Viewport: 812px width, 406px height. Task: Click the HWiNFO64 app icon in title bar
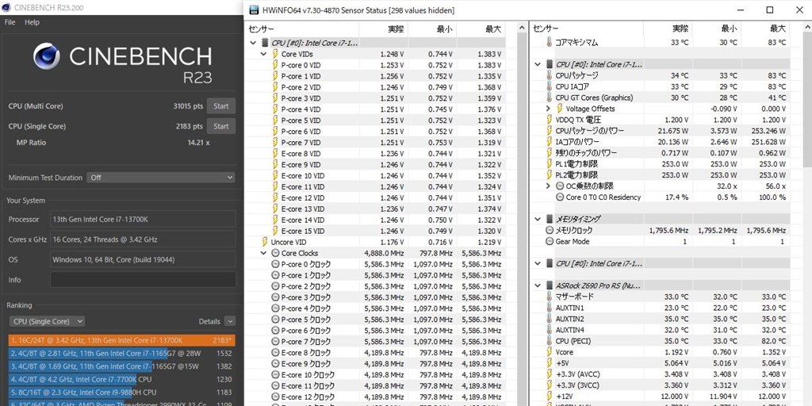click(255, 10)
